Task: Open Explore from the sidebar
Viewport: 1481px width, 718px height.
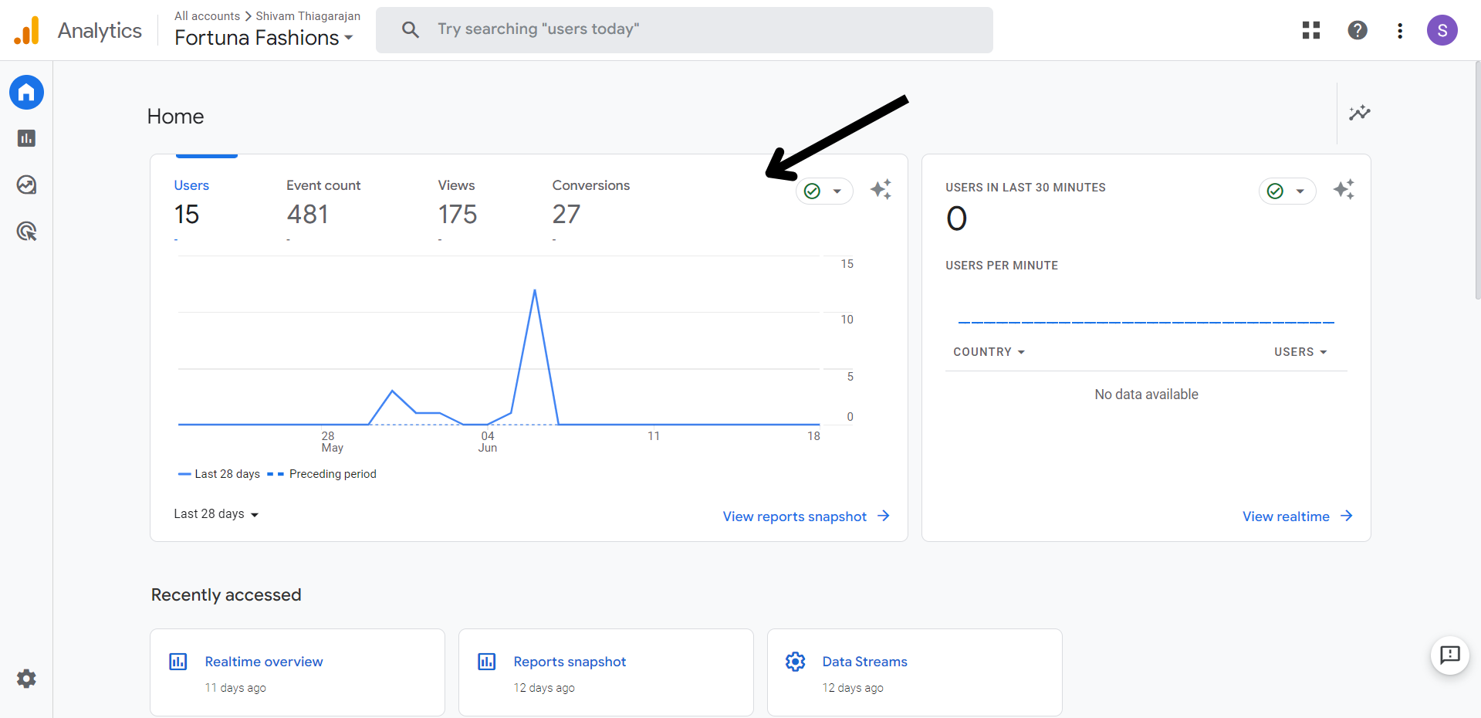Action: (26, 185)
